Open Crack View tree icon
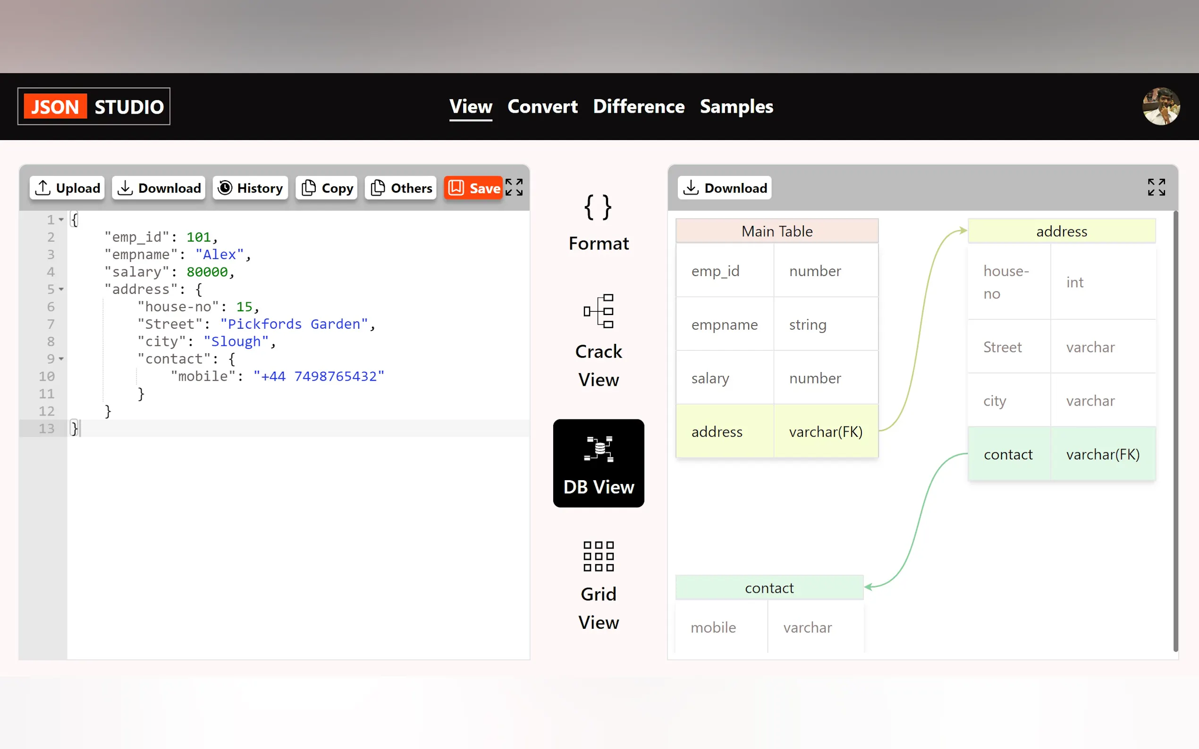The width and height of the screenshot is (1199, 749). pyautogui.click(x=598, y=311)
